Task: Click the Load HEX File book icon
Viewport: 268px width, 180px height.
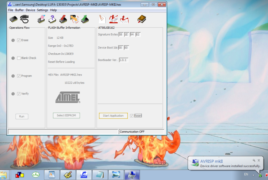Action: (113, 19)
